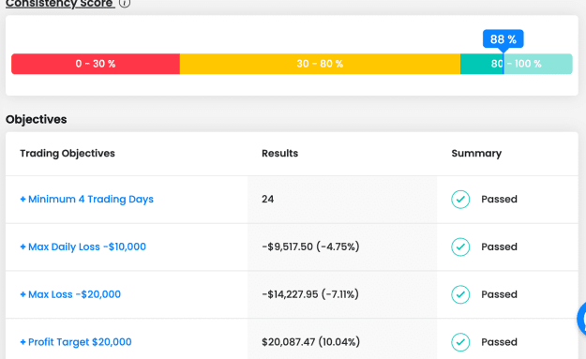The width and height of the screenshot is (586, 359).
Task: Click the passed checkmark for Max Loss
Action: point(460,294)
